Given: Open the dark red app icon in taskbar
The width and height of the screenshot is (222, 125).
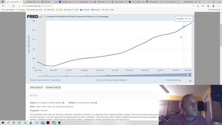Looking at the screenshot, I should point(48,123).
